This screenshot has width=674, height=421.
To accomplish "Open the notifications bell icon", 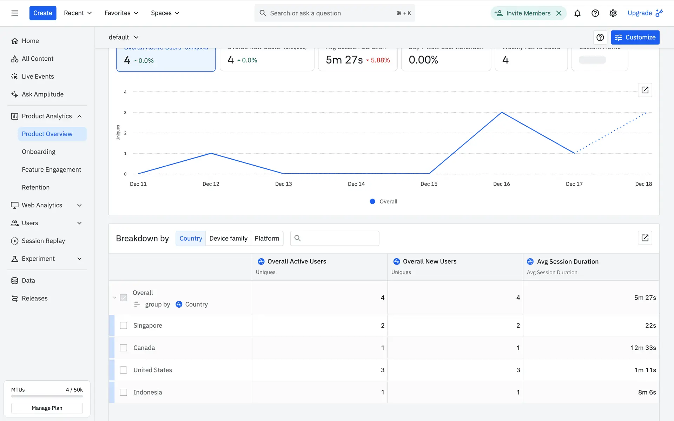I will 577,13.
